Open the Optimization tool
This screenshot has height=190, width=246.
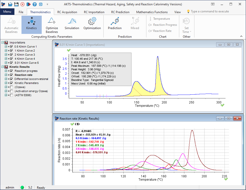92,24
